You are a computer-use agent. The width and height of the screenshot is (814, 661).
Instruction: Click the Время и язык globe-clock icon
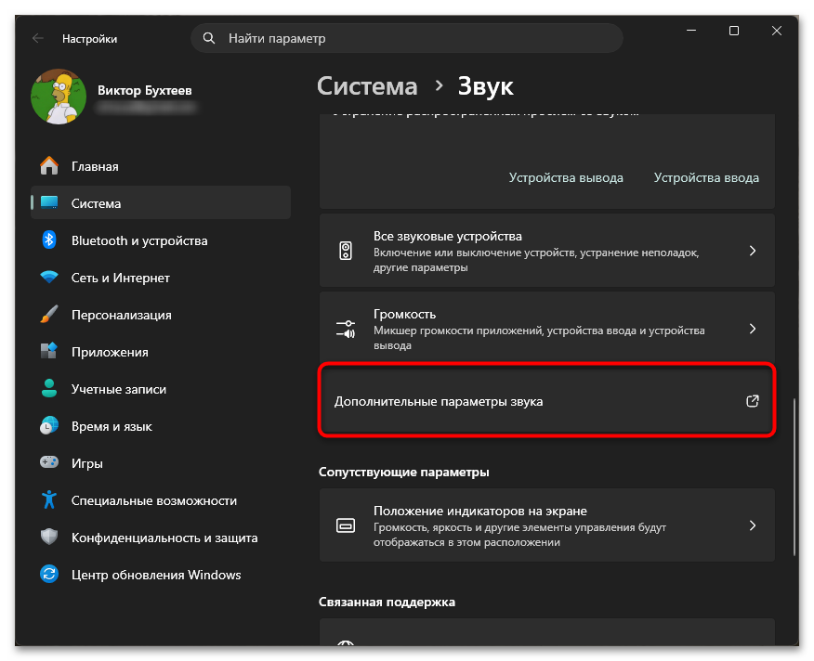tap(49, 426)
